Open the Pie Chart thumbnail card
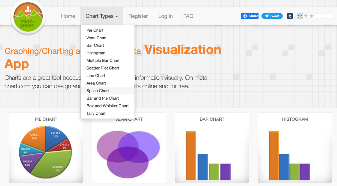 pos(46,151)
